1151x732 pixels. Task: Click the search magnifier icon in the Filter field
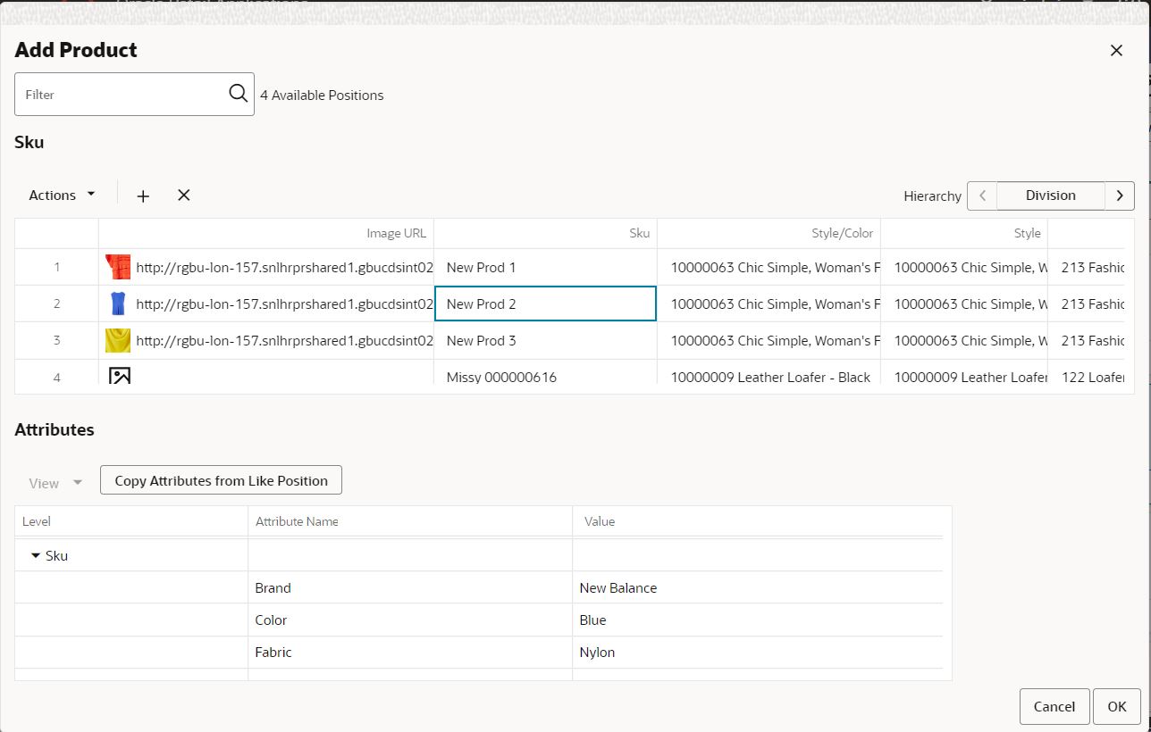point(238,93)
